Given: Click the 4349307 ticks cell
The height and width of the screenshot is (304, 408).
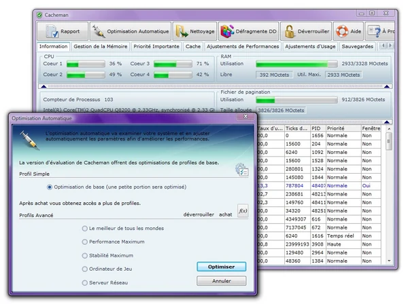Looking at the screenshot, I should click(296, 219).
